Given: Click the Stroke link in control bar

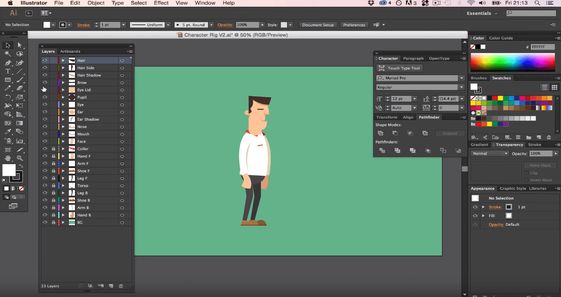Looking at the screenshot, I should tap(84, 25).
